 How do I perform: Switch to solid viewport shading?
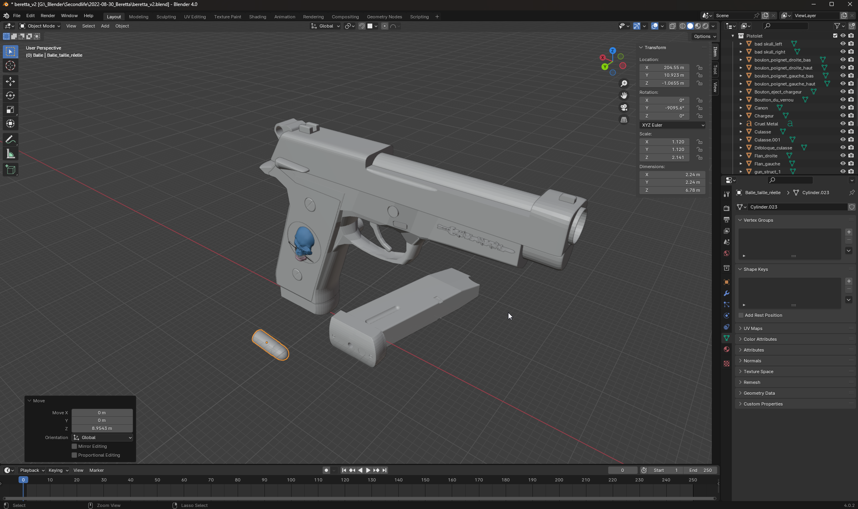tap(690, 26)
